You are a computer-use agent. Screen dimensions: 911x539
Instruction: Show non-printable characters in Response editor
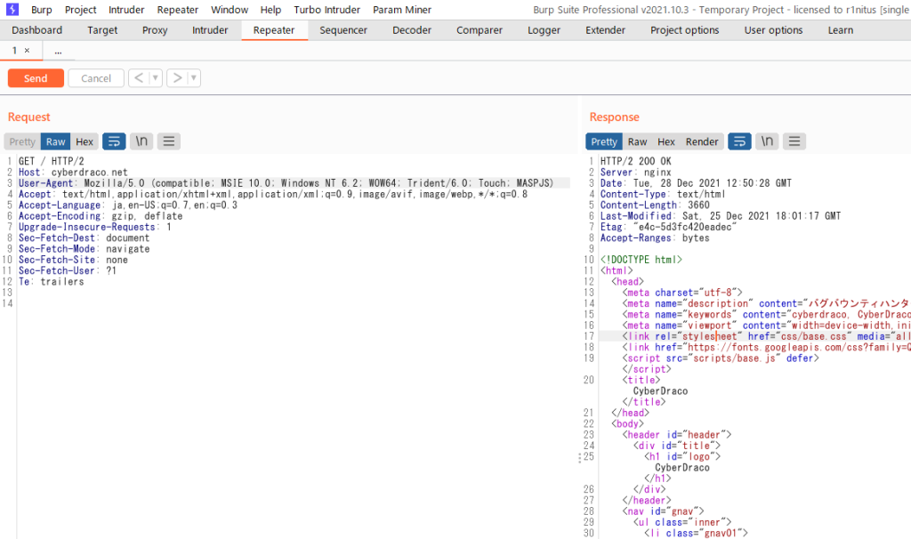(767, 141)
